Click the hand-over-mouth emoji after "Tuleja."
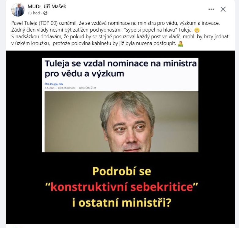 197,30
